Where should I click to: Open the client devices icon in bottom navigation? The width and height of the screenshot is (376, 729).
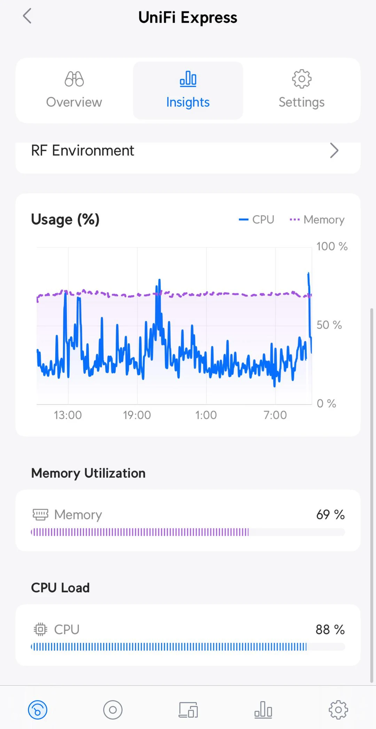click(188, 709)
